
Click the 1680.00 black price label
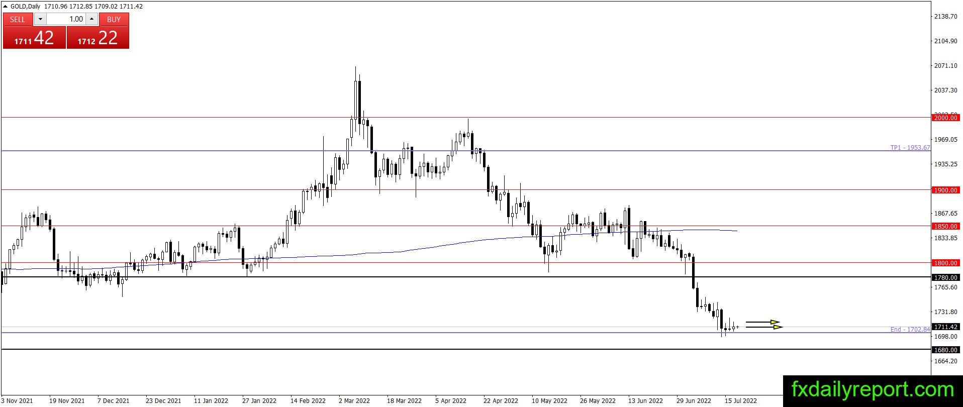point(945,350)
